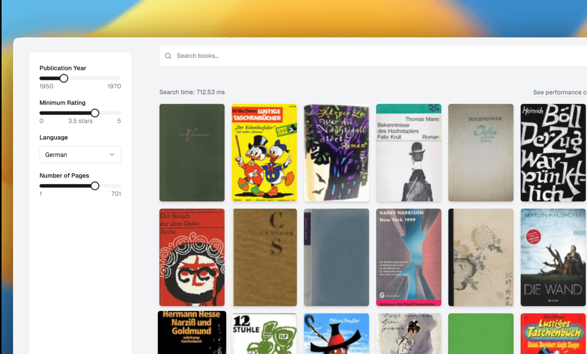Select the Otfried Preußler book cover
This screenshot has height=354, width=587.
tap(336, 333)
